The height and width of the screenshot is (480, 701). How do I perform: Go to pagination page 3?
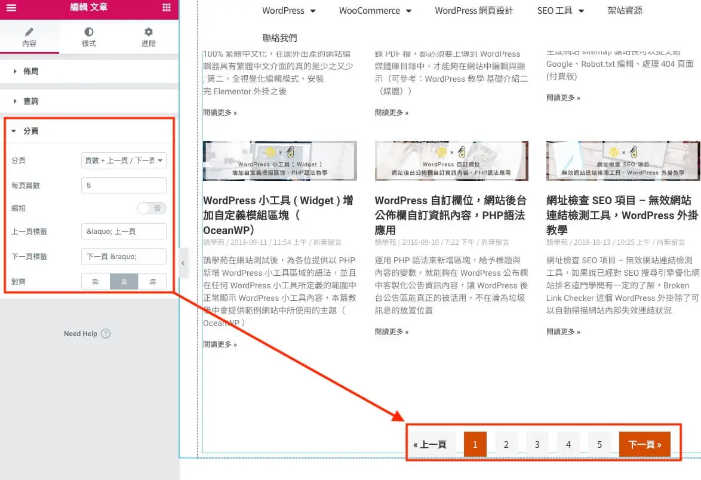pos(537,444)
